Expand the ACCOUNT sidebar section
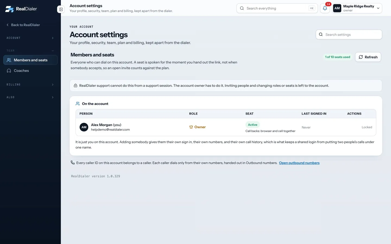391x244 pixels. [x=30, y=38]
